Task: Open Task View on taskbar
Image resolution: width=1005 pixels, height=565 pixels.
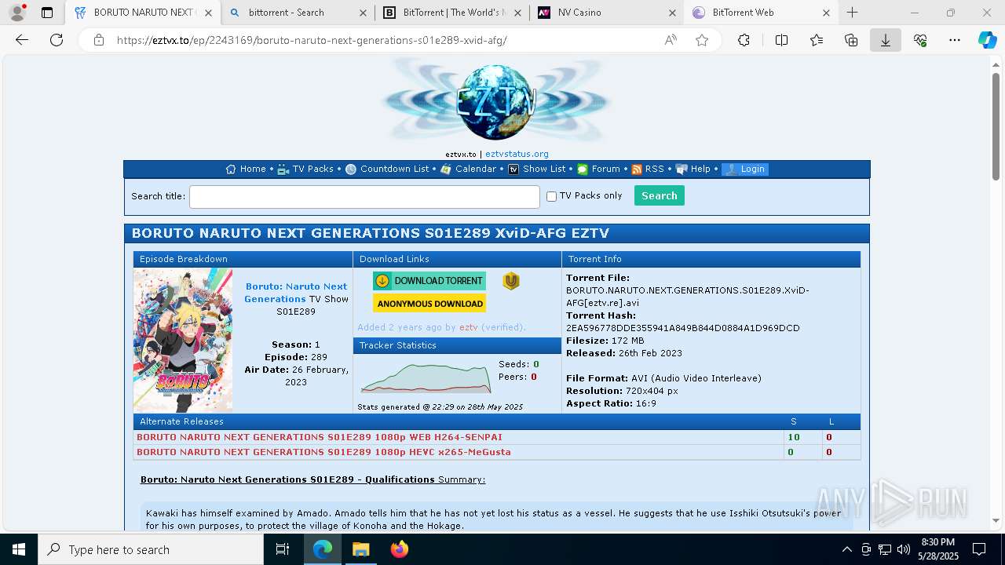Action: [x=283, y=549]
